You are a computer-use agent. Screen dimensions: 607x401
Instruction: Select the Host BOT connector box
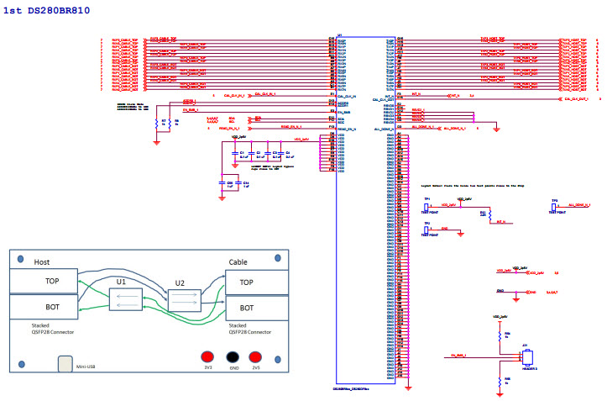click(x=43, y=307)
